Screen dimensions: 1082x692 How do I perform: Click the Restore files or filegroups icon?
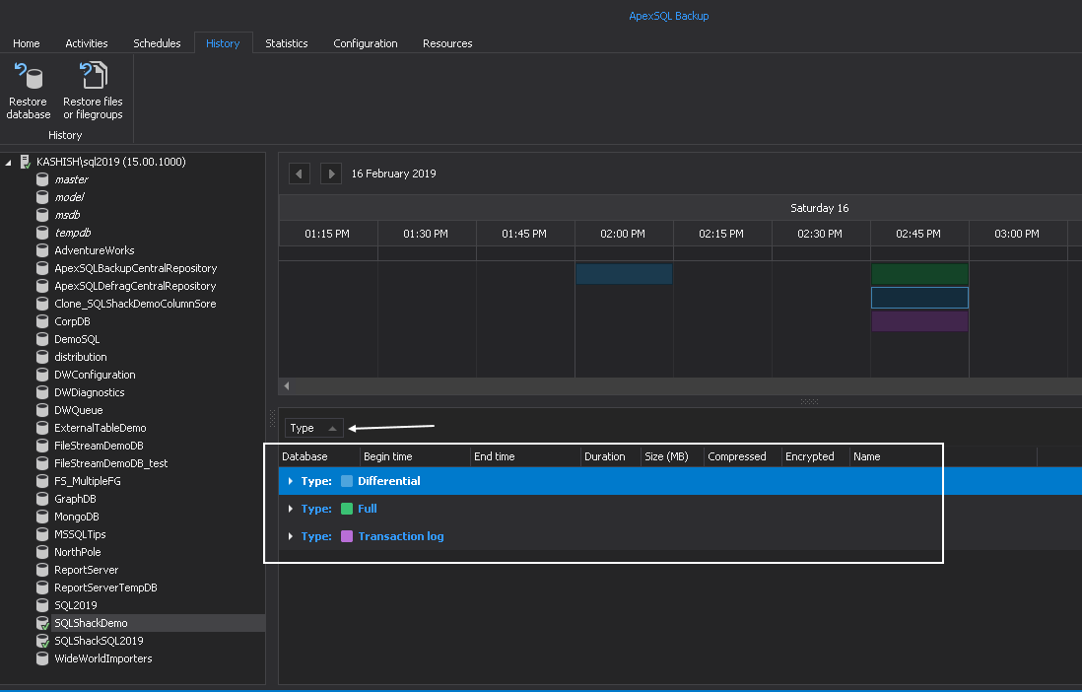click(x=92, y=75)
